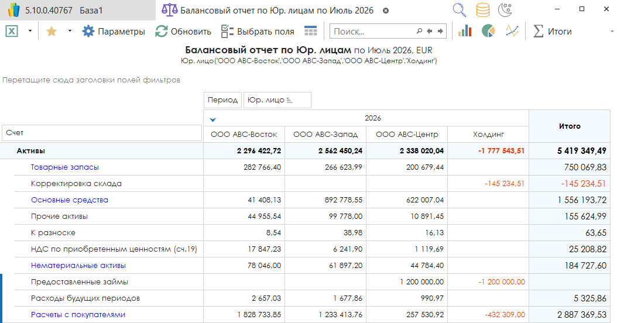Click the Excel export icon
Screen dimensions: 617x323
coord(12,32)
